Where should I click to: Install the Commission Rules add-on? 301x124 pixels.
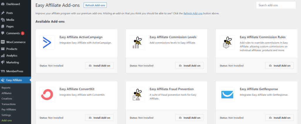tap(279, 66)
